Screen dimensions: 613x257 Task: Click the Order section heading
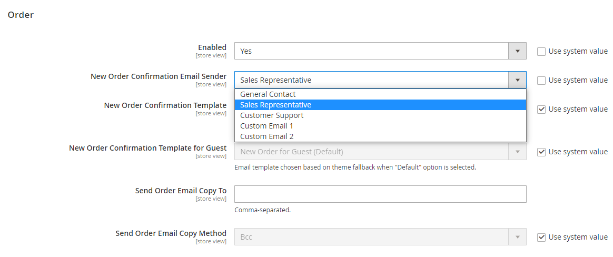coord(21,15)
